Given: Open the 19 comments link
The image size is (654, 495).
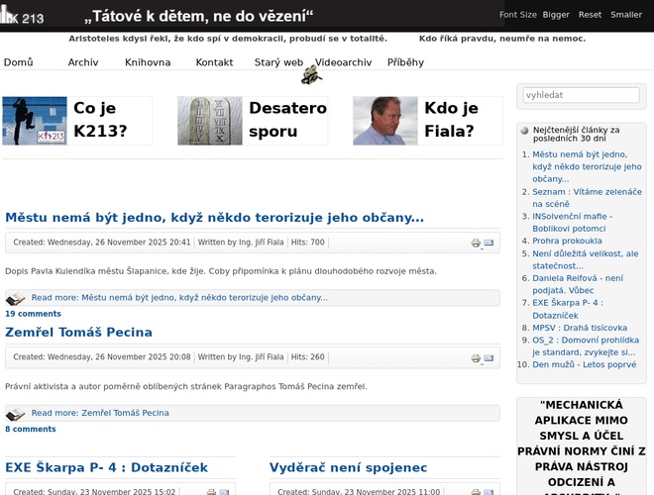Looking at the screenshot, I should [33, 314].
